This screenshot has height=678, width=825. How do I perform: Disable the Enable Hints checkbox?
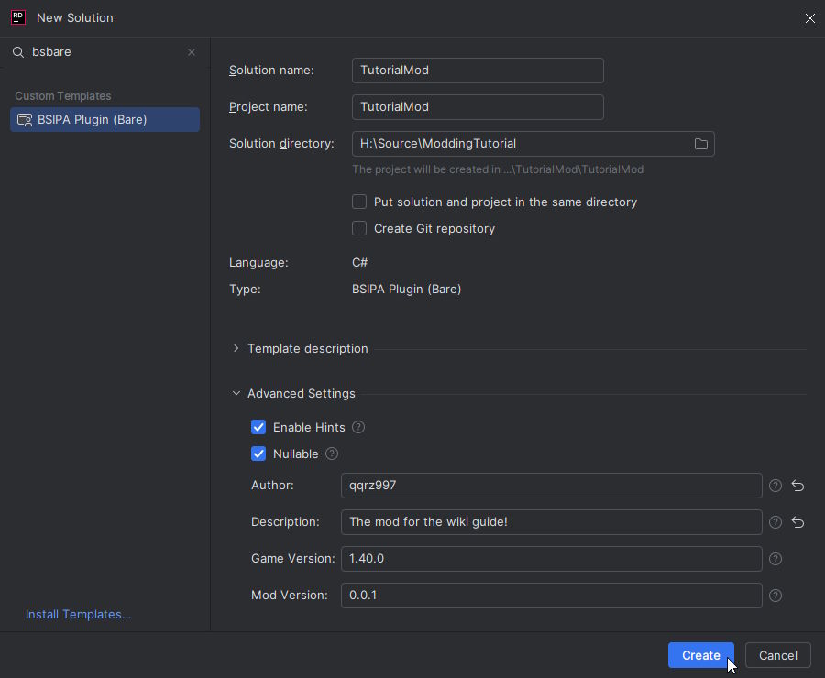click(258, 427)
